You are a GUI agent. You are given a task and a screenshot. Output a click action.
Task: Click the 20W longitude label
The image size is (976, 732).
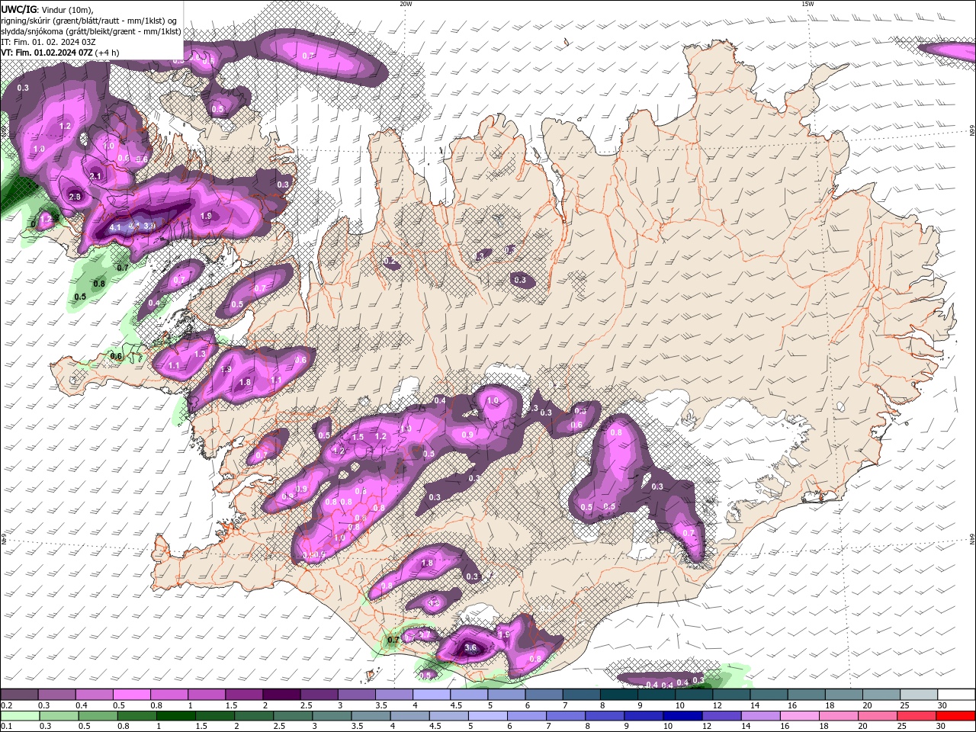(406, 4)
